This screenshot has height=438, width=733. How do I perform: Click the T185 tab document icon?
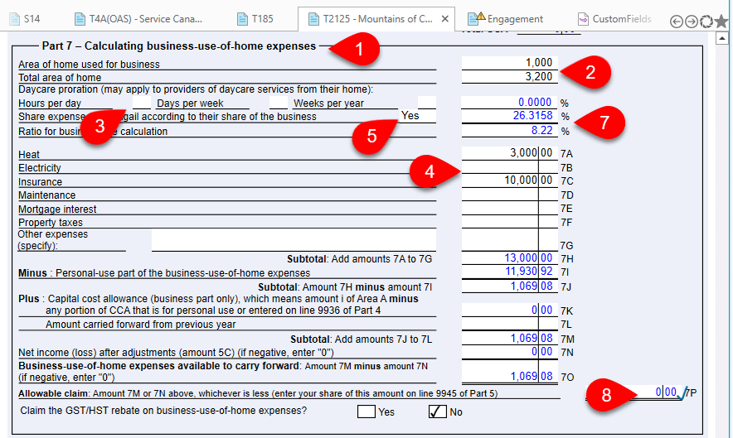pyautogui.click(x=242, y=19)
